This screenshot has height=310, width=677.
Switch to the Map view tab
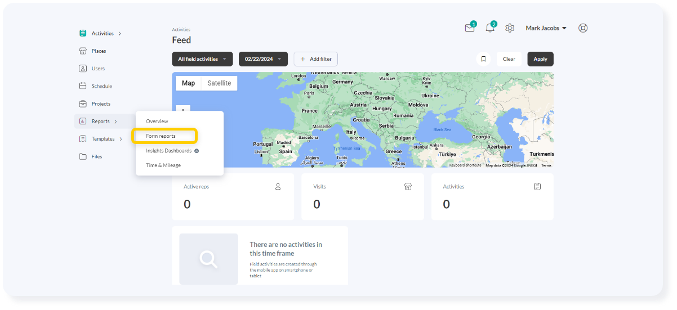[189, 83]
